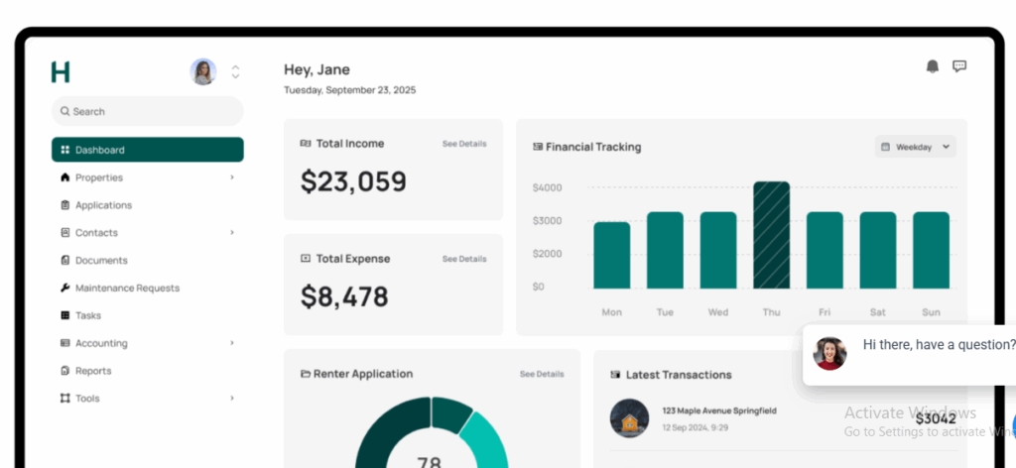Click the Total Expense card icon
Screen dimensions: 1016x468
point(306,258)
